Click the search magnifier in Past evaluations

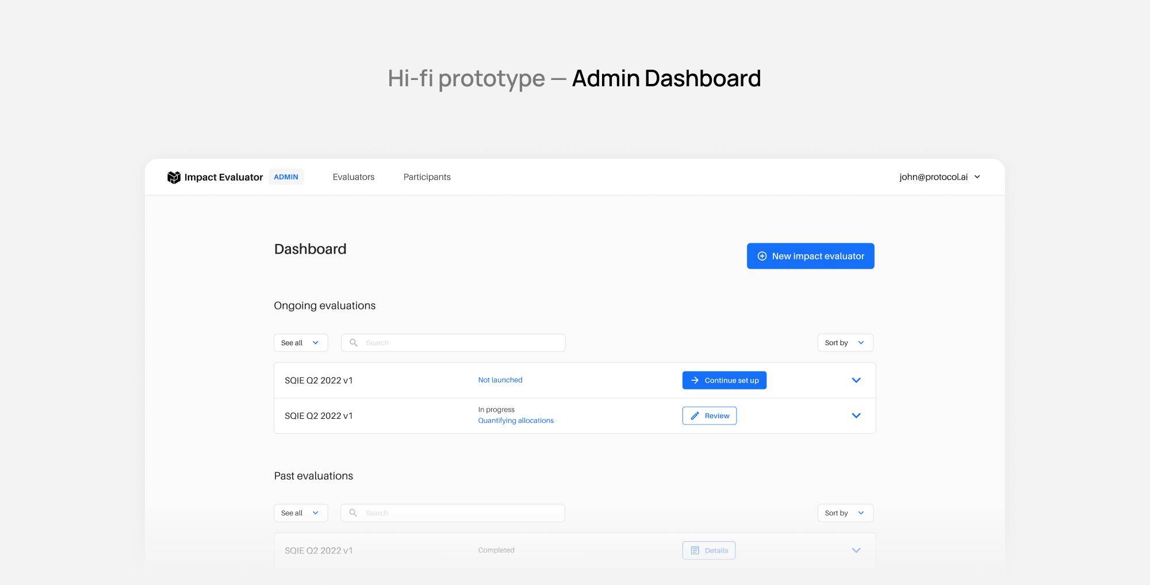coord(353,513)
